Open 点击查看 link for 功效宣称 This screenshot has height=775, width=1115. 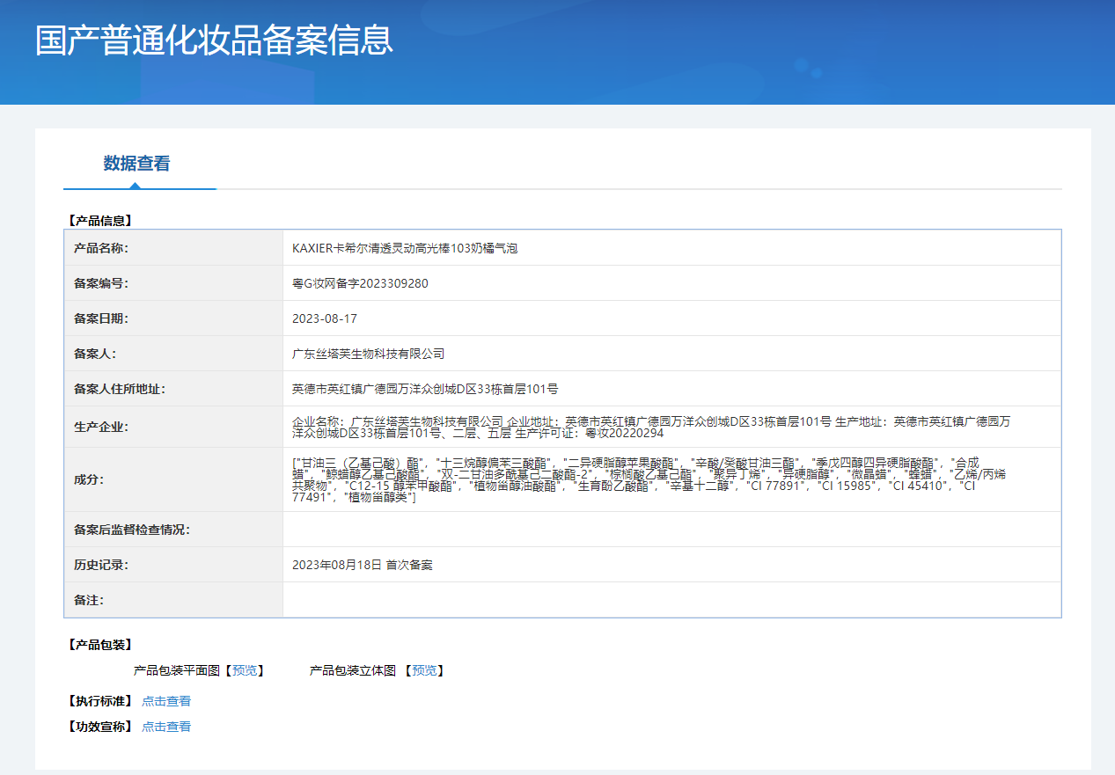166,727
